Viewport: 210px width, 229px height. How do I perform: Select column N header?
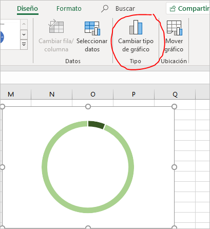[52, 94]
